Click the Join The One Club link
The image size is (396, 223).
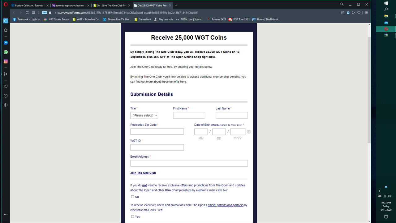click(x=143, y=173)
